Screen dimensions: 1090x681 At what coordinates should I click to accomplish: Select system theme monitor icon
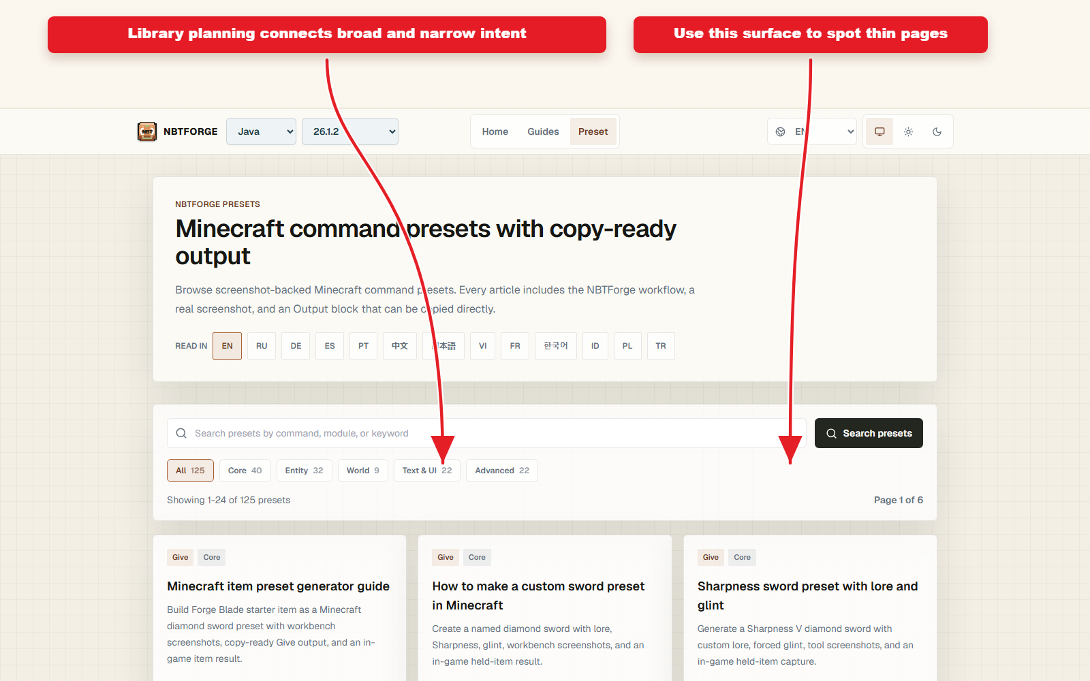pyautogui.click(x=879, y=131)
